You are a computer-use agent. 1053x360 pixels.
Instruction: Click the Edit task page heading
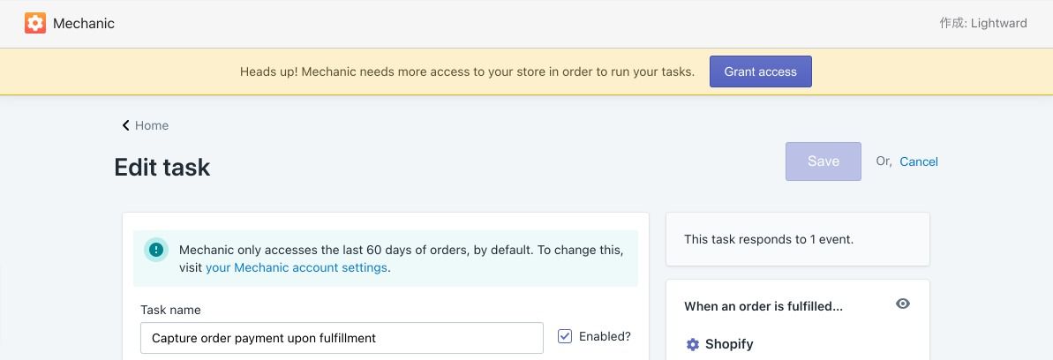click(x=162, y=167)
